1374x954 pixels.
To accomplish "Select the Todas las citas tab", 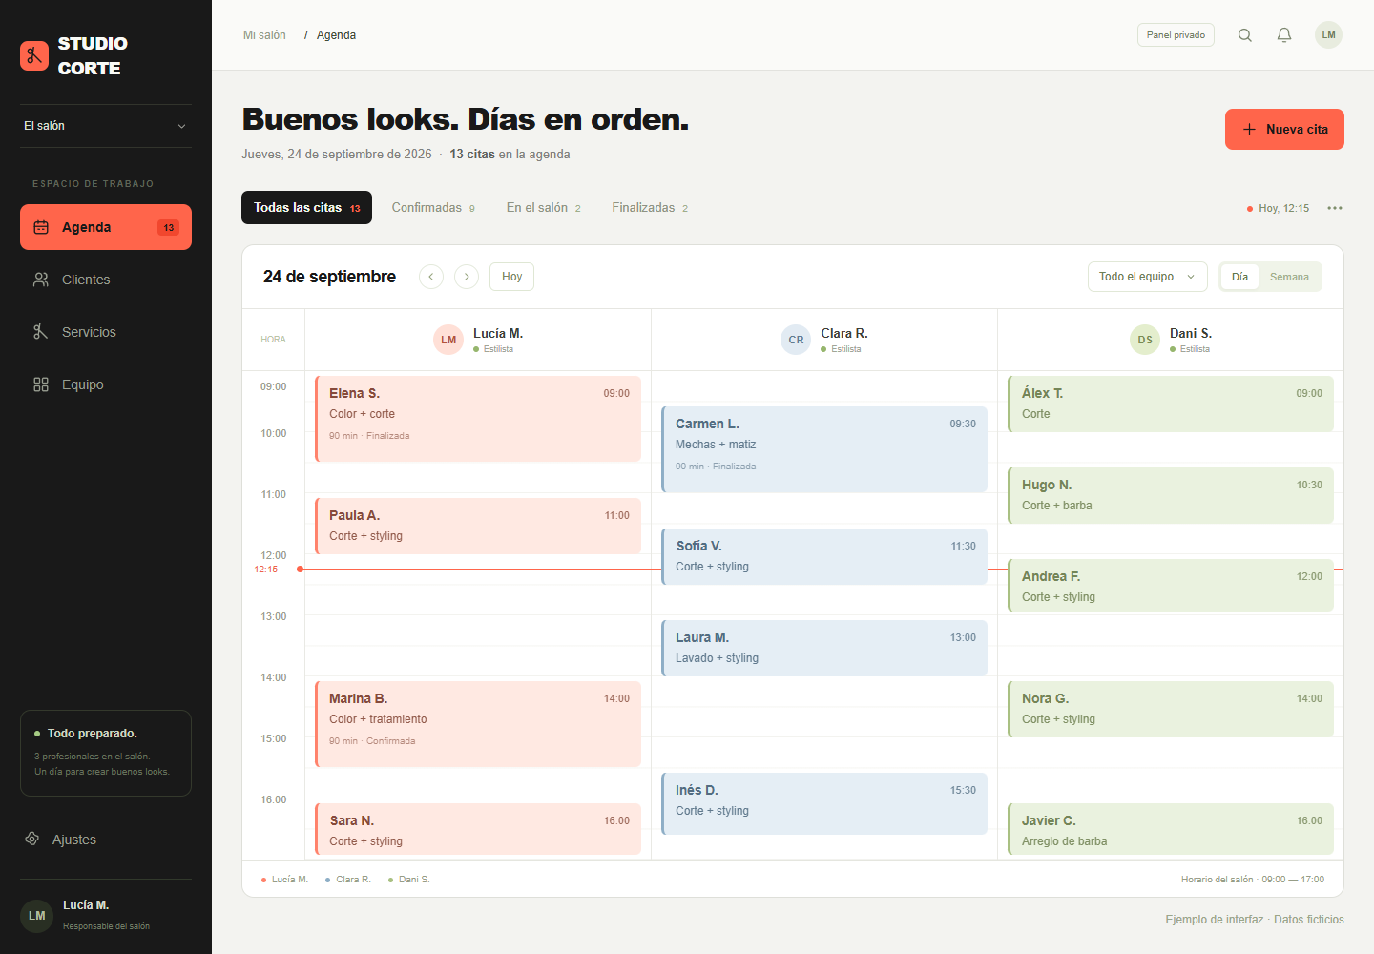I will coord(306,207).
